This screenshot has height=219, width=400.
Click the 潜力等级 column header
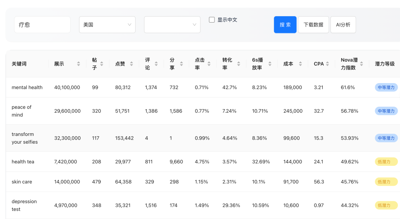click(385, 64)
